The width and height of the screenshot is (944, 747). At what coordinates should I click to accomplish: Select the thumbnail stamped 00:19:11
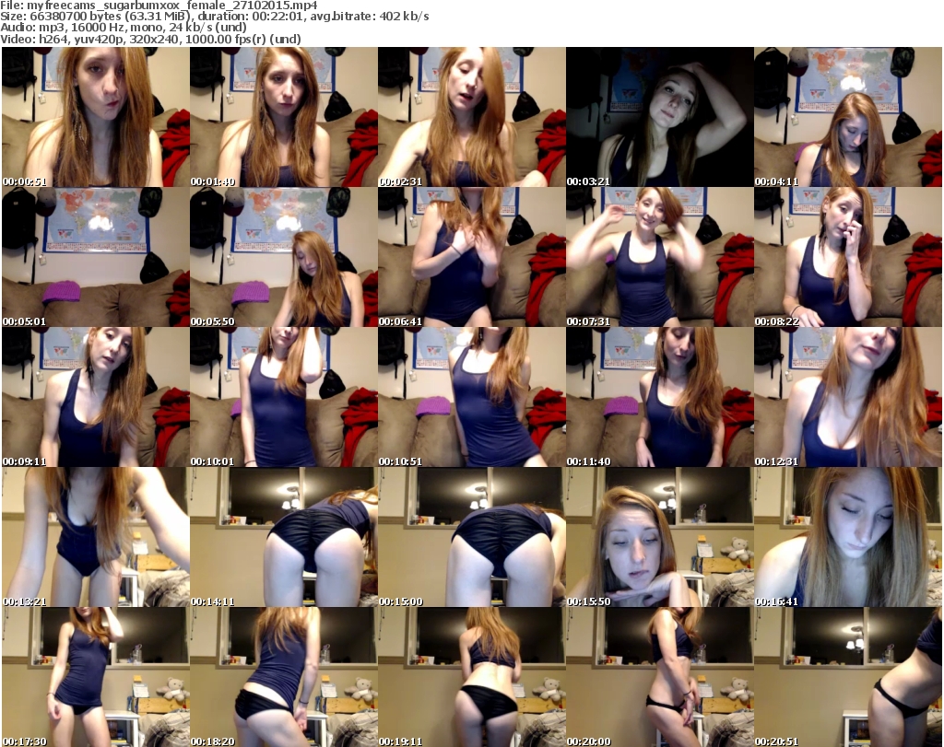pos(472,677)
